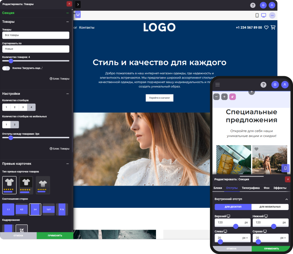The image size is (293, 254).
Task: Open the shopping cart icon in header
Action: pos(273,28)
